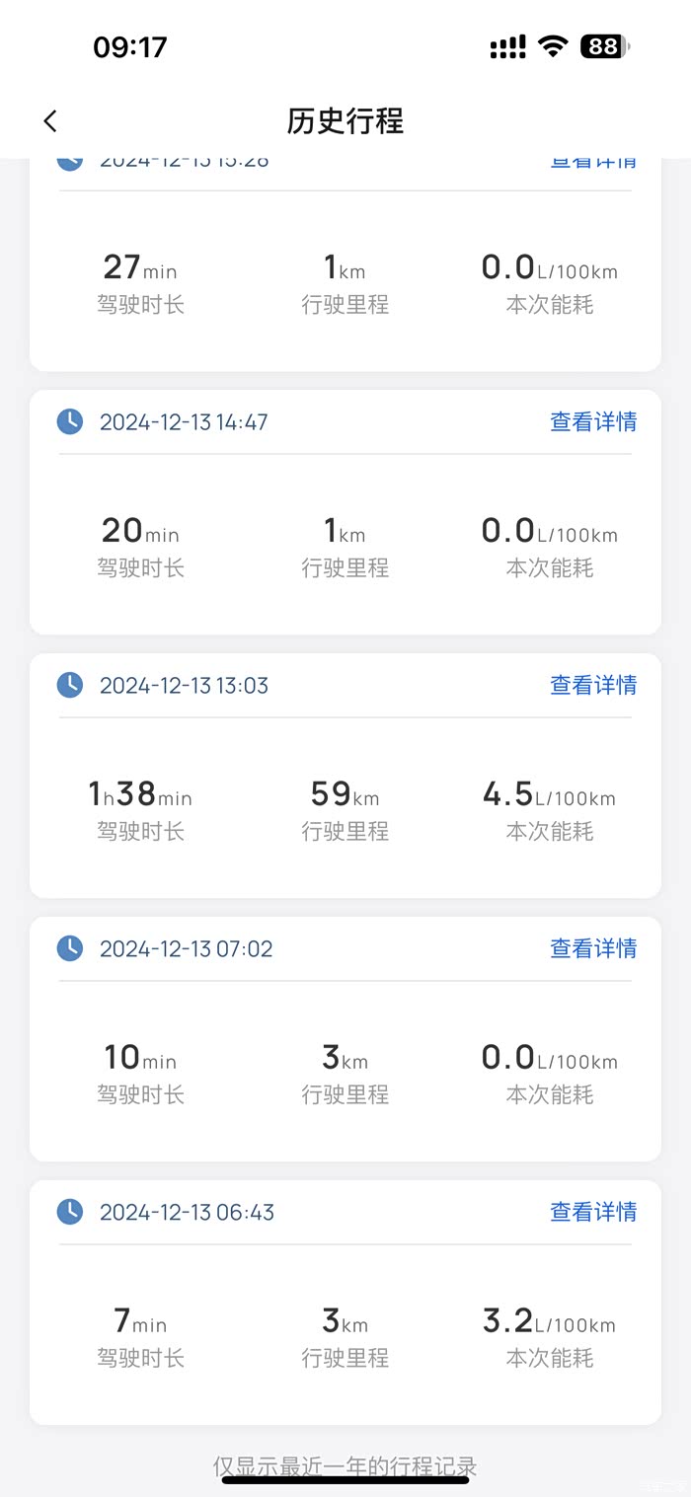691x1497 pixels.
Task: Tap the back arrow in header
Action: [50, 121]
